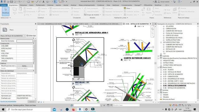Collapse the 03-SUPER ESTRUCTURA node
This screenshot has height=112, width=199.
click(161, 42)
